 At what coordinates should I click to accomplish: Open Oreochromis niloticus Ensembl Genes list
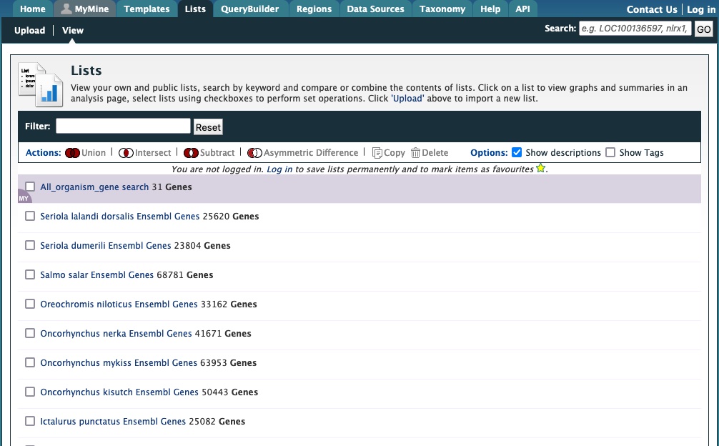pos(119,304)
